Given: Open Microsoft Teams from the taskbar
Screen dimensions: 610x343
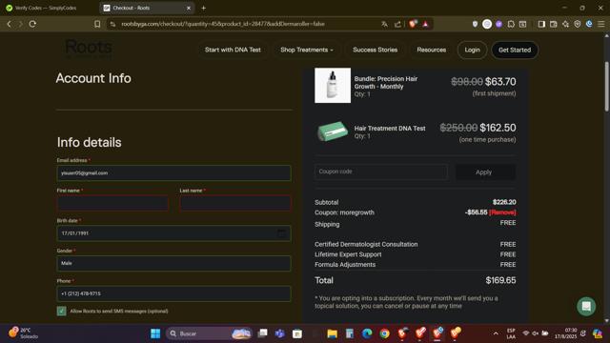Looking at the screenshot, I should (279, 333).
